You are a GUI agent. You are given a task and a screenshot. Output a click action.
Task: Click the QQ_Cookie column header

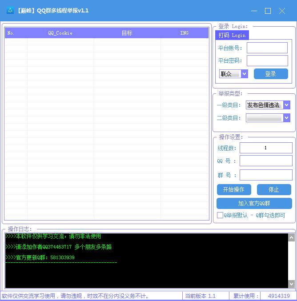click(60, 33)
